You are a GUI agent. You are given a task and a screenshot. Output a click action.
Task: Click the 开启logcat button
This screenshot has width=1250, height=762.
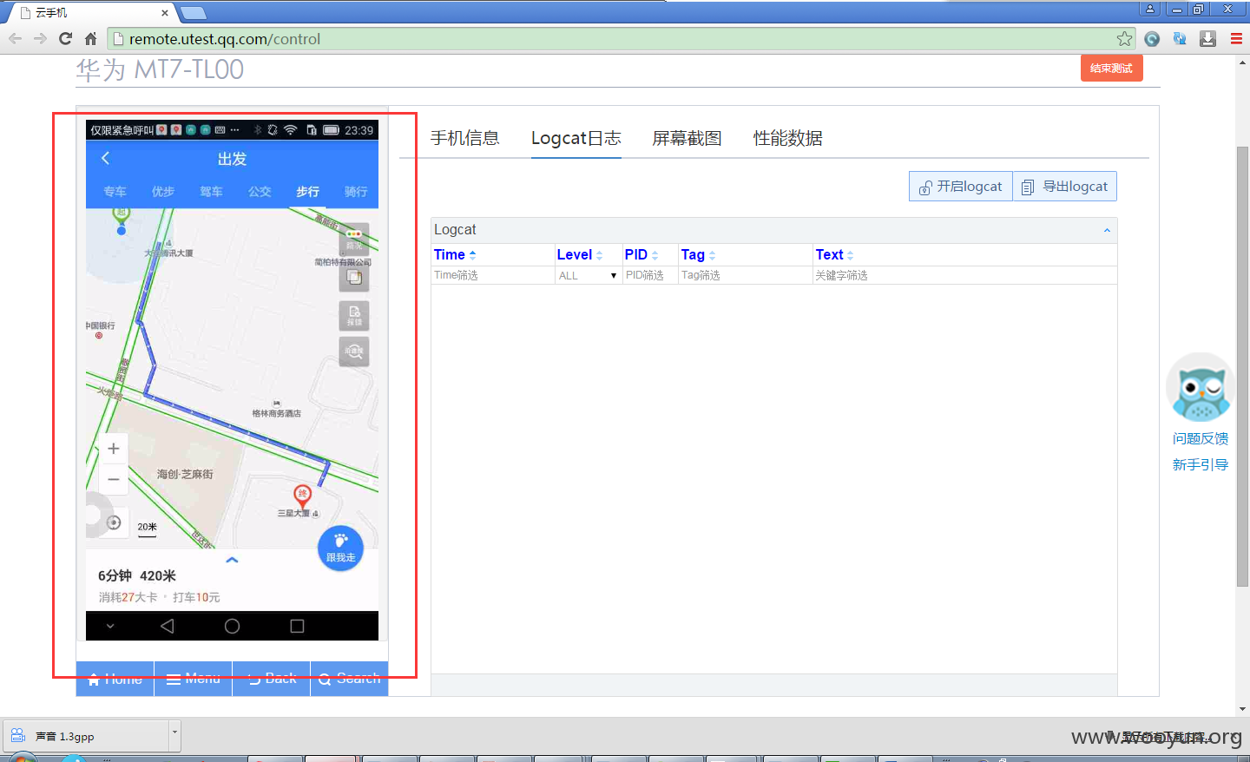[x=961, y=187]
